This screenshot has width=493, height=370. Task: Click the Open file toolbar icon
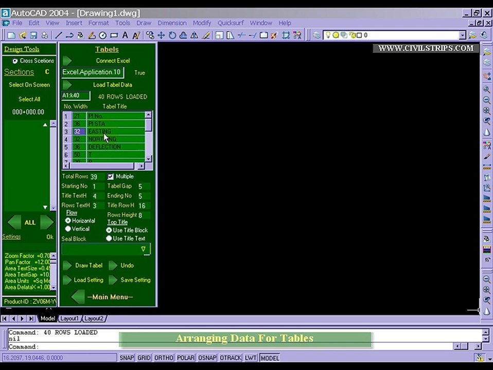coord(22,35)
